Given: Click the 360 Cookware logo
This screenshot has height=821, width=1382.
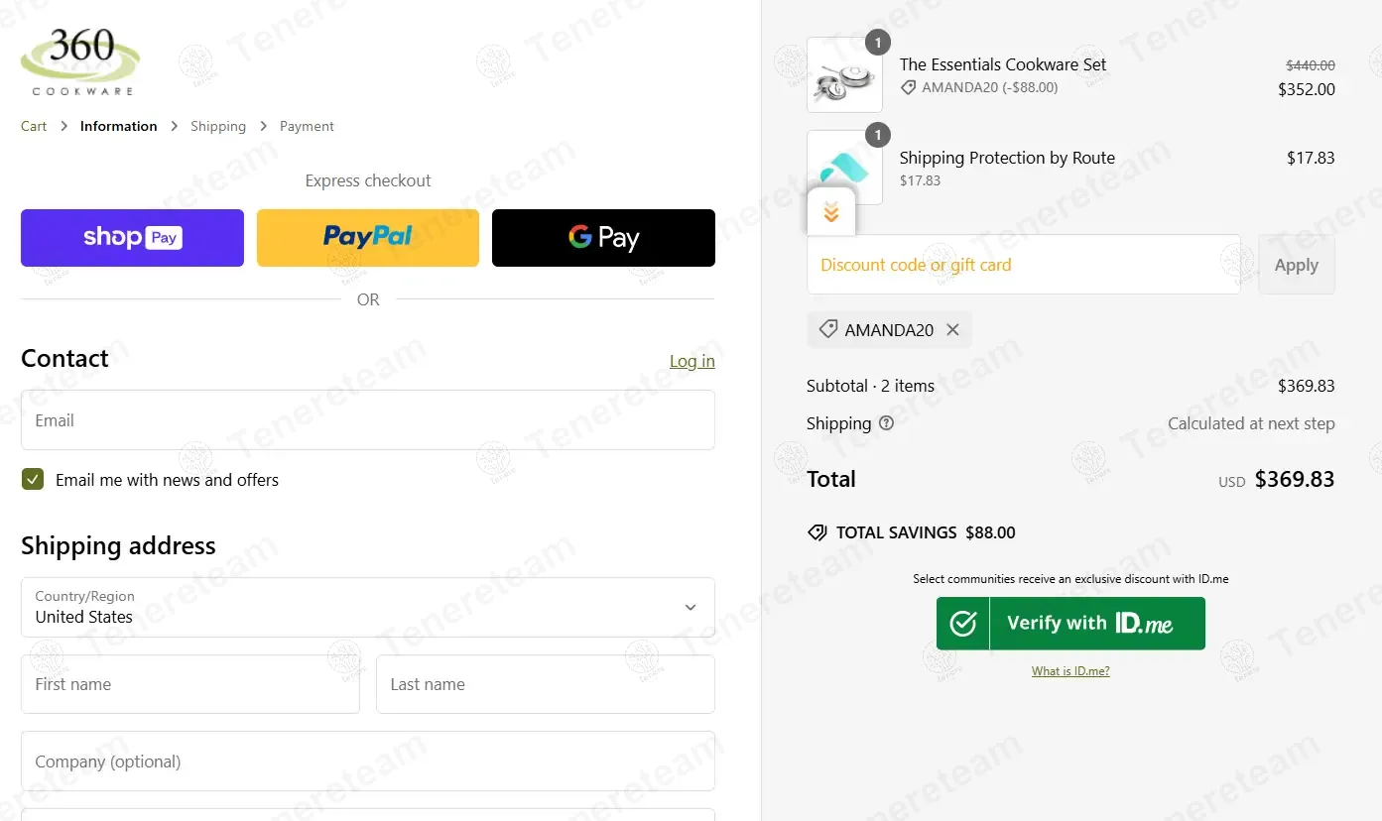Looking at the screenshot, I should [x=80, y=61].
